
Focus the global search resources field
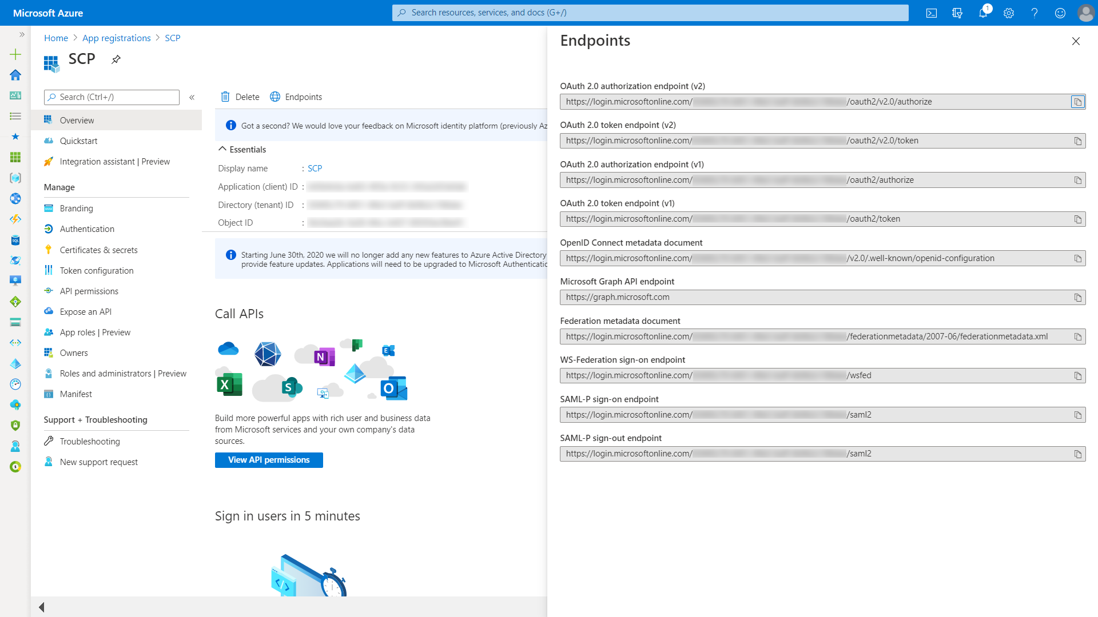pyautogui.click(x=650, y=13)
